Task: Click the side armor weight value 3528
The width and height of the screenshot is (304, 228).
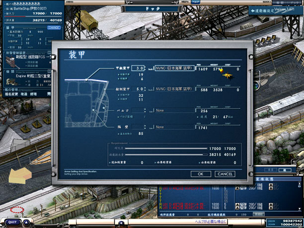Action: (x=218, y=90)
